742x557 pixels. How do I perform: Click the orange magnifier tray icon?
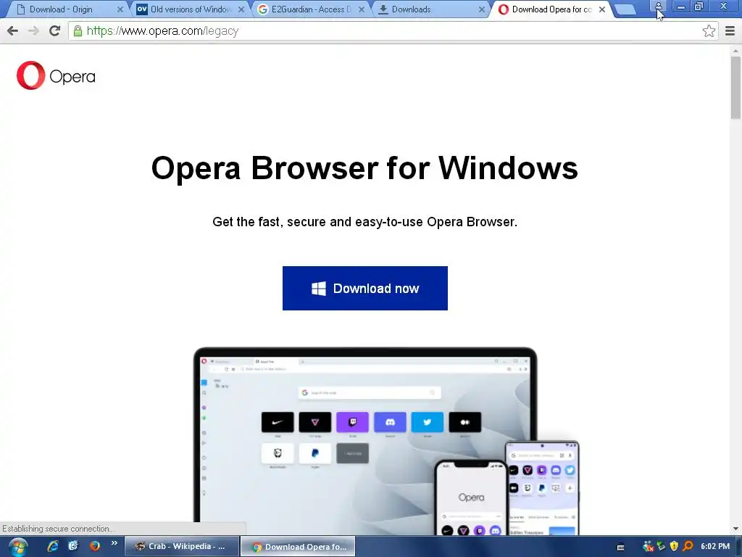coord(688,547)
